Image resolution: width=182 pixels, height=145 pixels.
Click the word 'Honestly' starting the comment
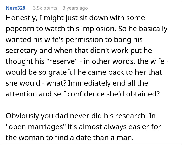click(x=19, y=18)
